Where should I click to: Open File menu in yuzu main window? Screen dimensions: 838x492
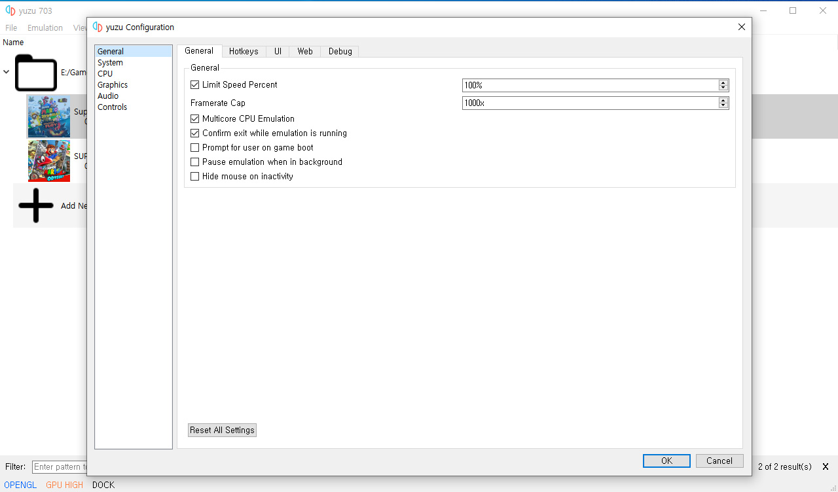tap(11, 28)
